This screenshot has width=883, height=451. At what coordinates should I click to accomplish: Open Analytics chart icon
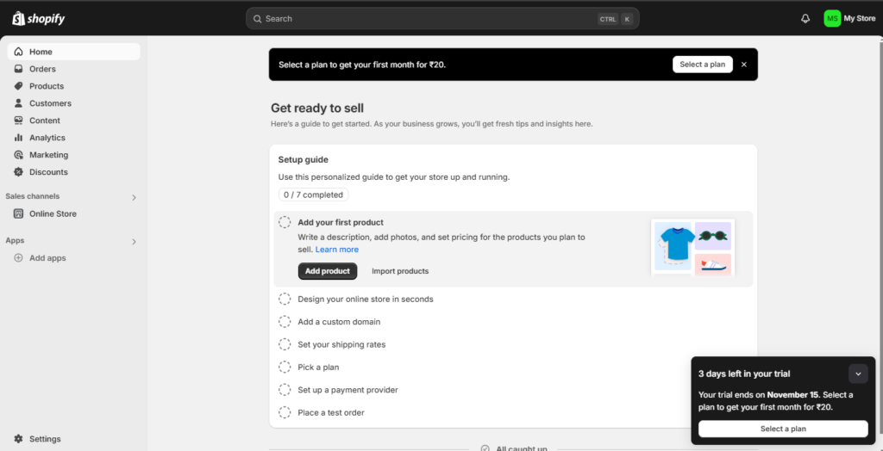pyautogui.click(x=19, y=138)
